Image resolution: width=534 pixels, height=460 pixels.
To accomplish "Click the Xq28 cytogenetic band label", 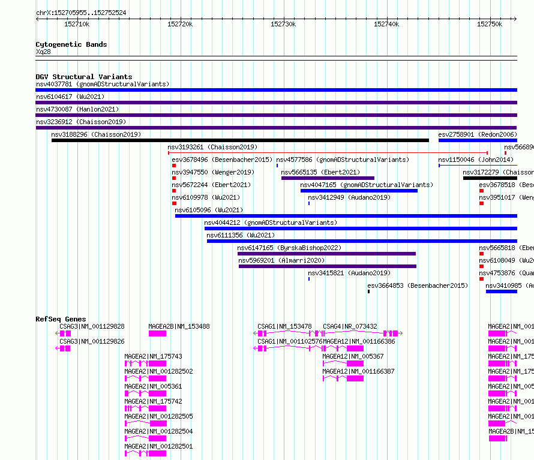I will (43, 52).
